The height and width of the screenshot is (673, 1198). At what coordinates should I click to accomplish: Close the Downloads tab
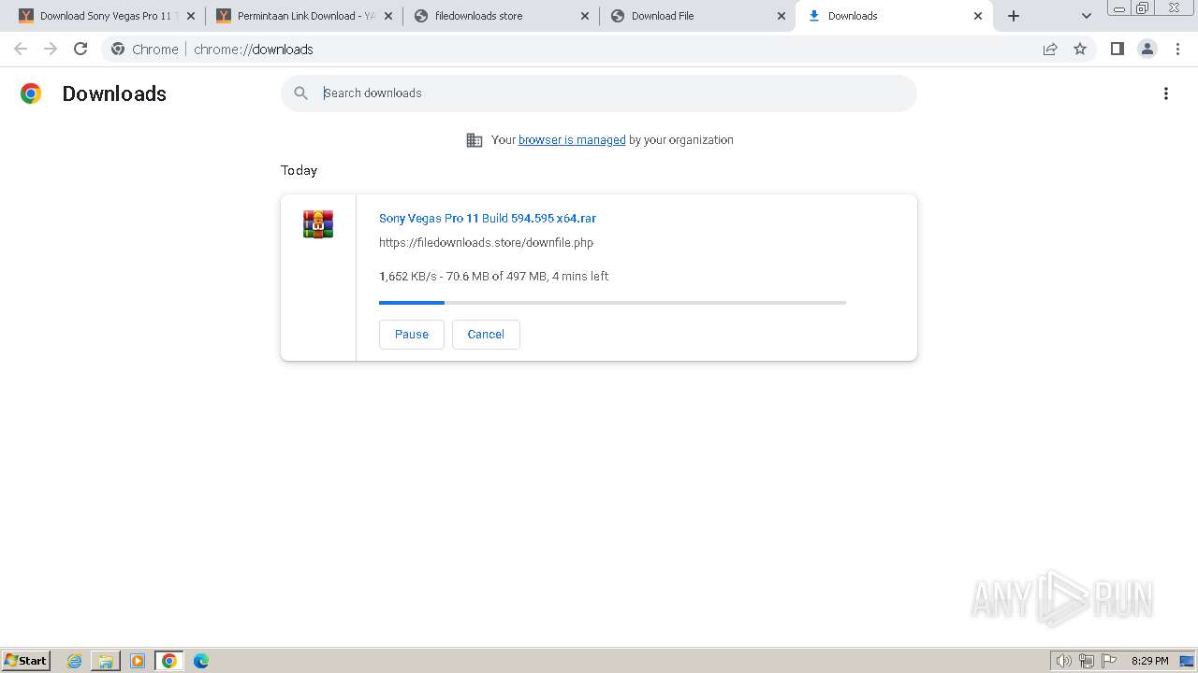coord(978,16)
